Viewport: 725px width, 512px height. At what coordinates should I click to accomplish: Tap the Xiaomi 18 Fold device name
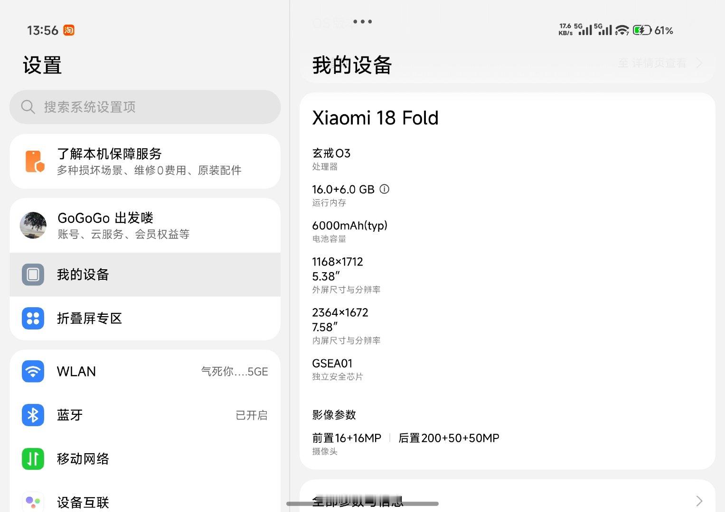pos(375,118)
